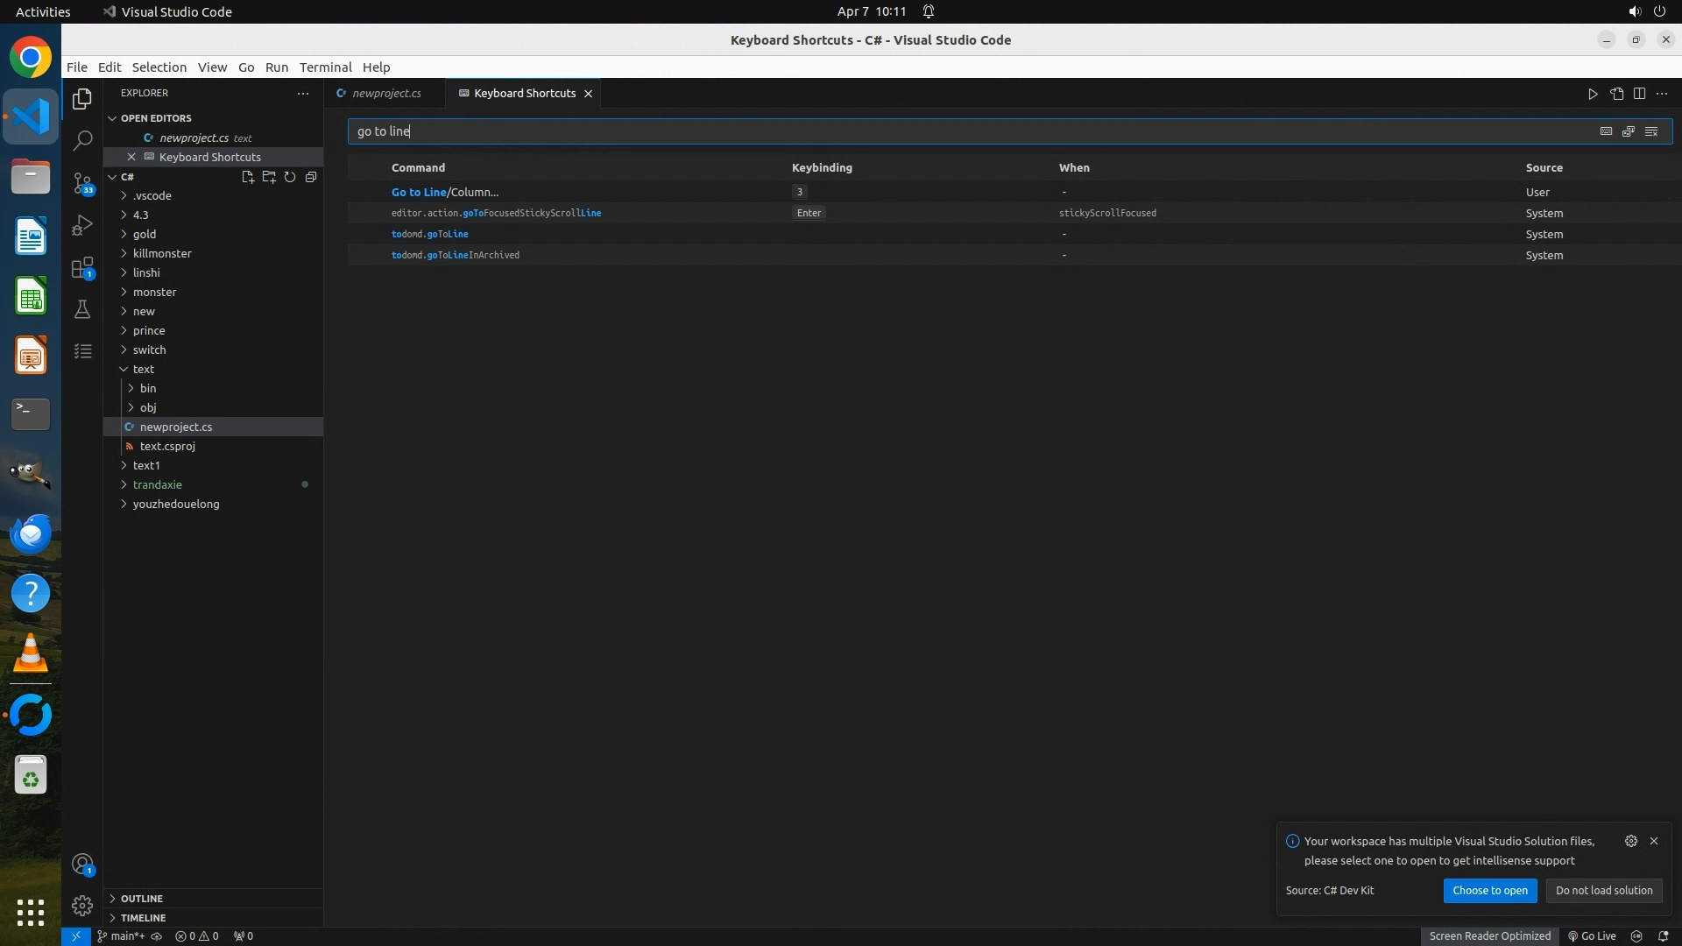Image resolution: width=1682 pixels, height=946 pixels.
Task: Expand the OUTLINE section
Action: click(142, 899)
